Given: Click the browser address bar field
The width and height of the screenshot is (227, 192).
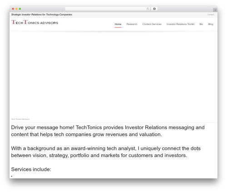Looking at the screenshot, I should (x=108, y=9).
